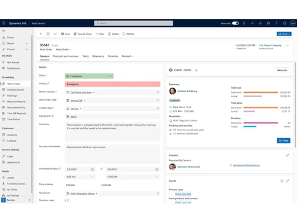Open Norbert Sandberg resource link

(187, 91)
